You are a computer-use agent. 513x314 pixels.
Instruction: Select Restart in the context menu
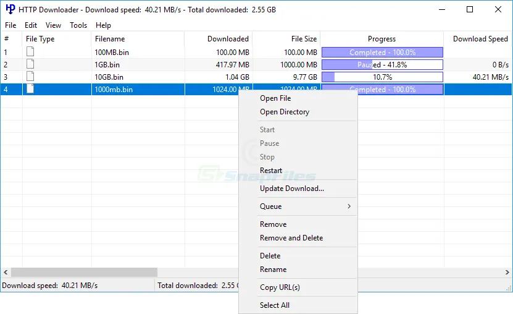pyautogui.click(x=298, y=171)
